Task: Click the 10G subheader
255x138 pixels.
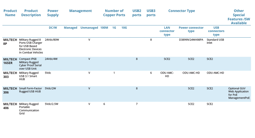Action: [x=124, y=28]
